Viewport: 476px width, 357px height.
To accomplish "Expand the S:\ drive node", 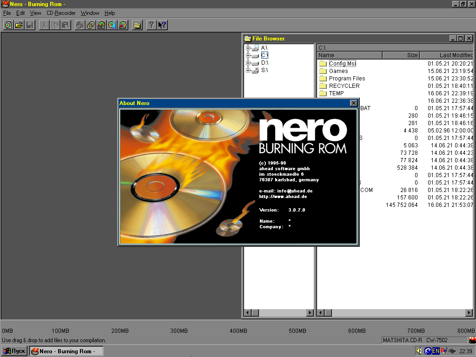I will point(248,71).
